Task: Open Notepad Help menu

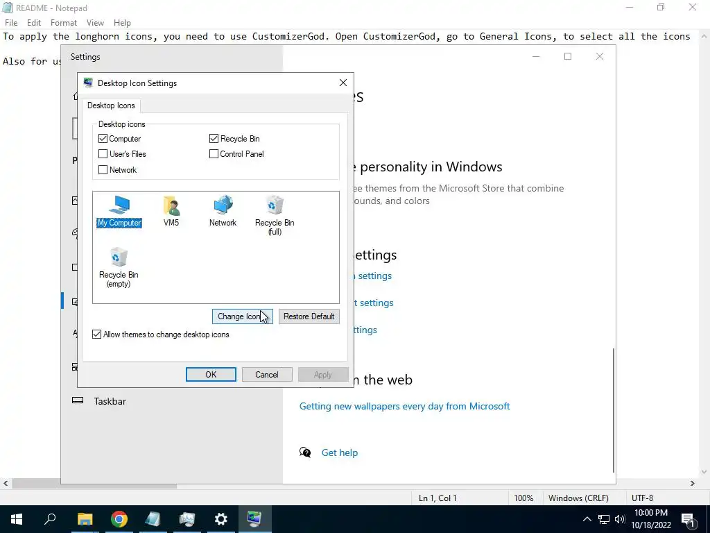Action: pos(122,23)
